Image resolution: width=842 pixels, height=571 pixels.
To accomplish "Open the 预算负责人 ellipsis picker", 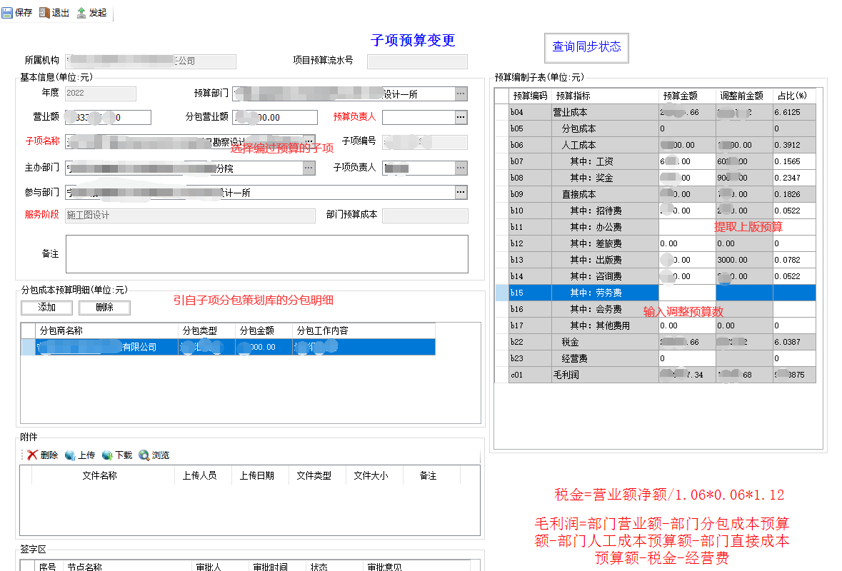I will click(x=461, y=117).
